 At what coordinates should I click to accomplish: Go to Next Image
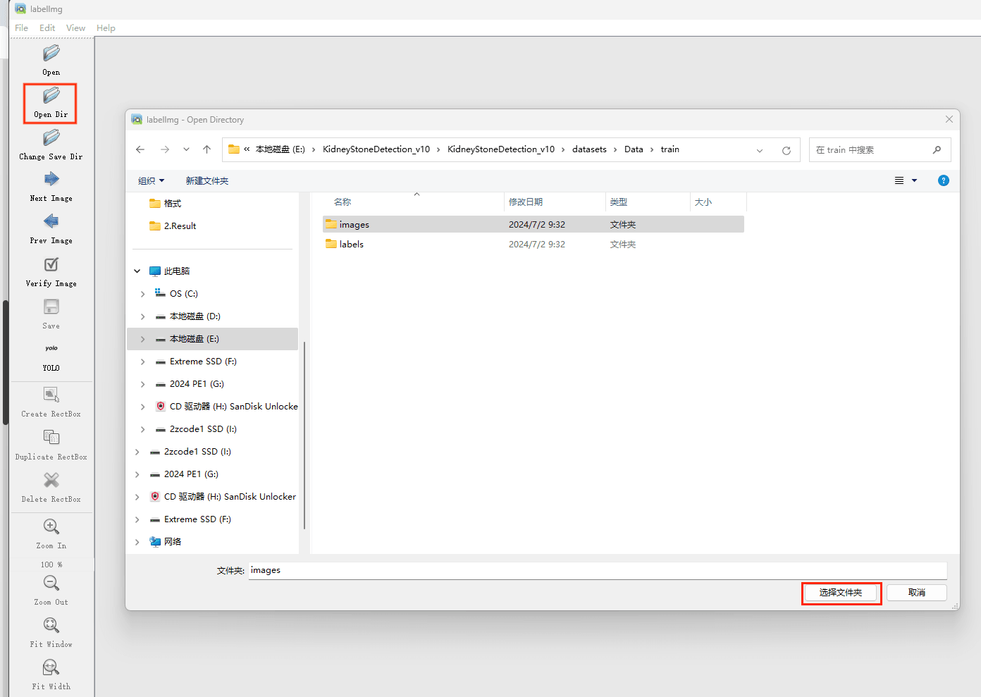pos(51,180)
